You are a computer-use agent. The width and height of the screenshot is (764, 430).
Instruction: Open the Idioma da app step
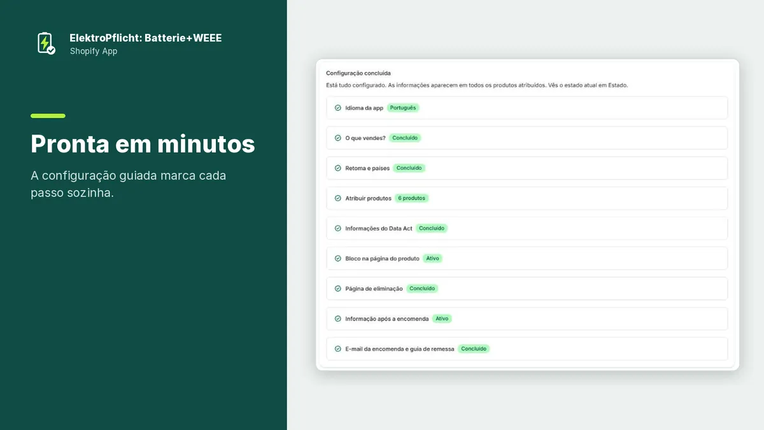(x=527, y=108)
